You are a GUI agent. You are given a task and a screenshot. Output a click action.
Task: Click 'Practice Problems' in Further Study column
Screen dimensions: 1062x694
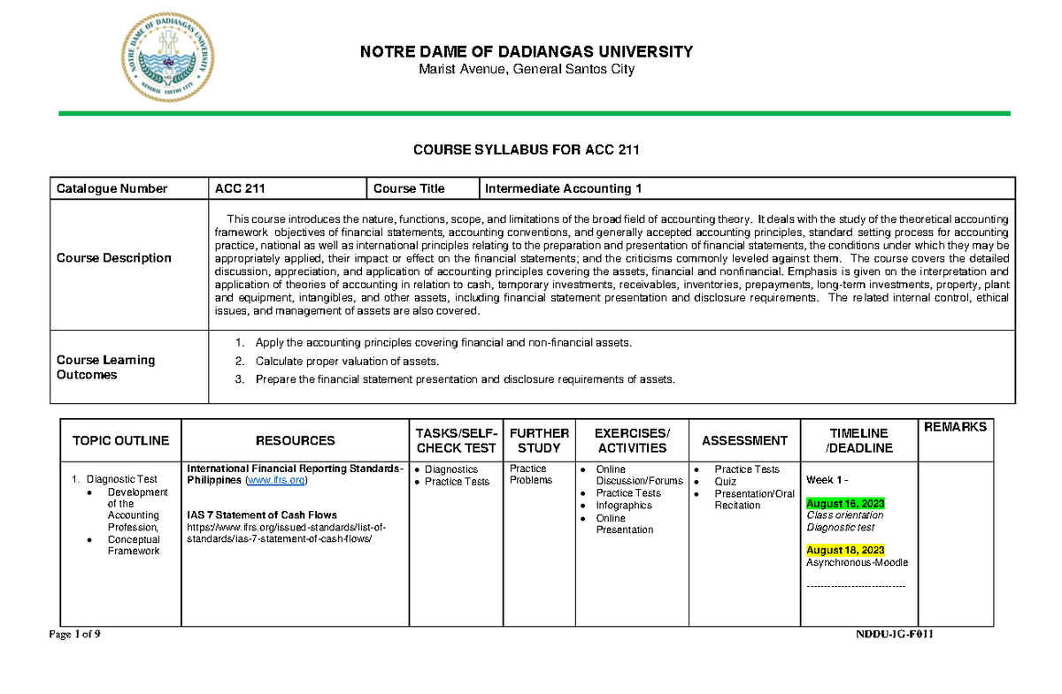tap(531, 475)
